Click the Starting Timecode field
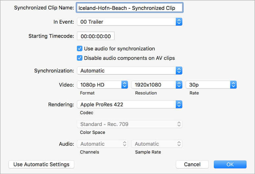This screenshot has height=174, width=255. click(x=96, y=36)
